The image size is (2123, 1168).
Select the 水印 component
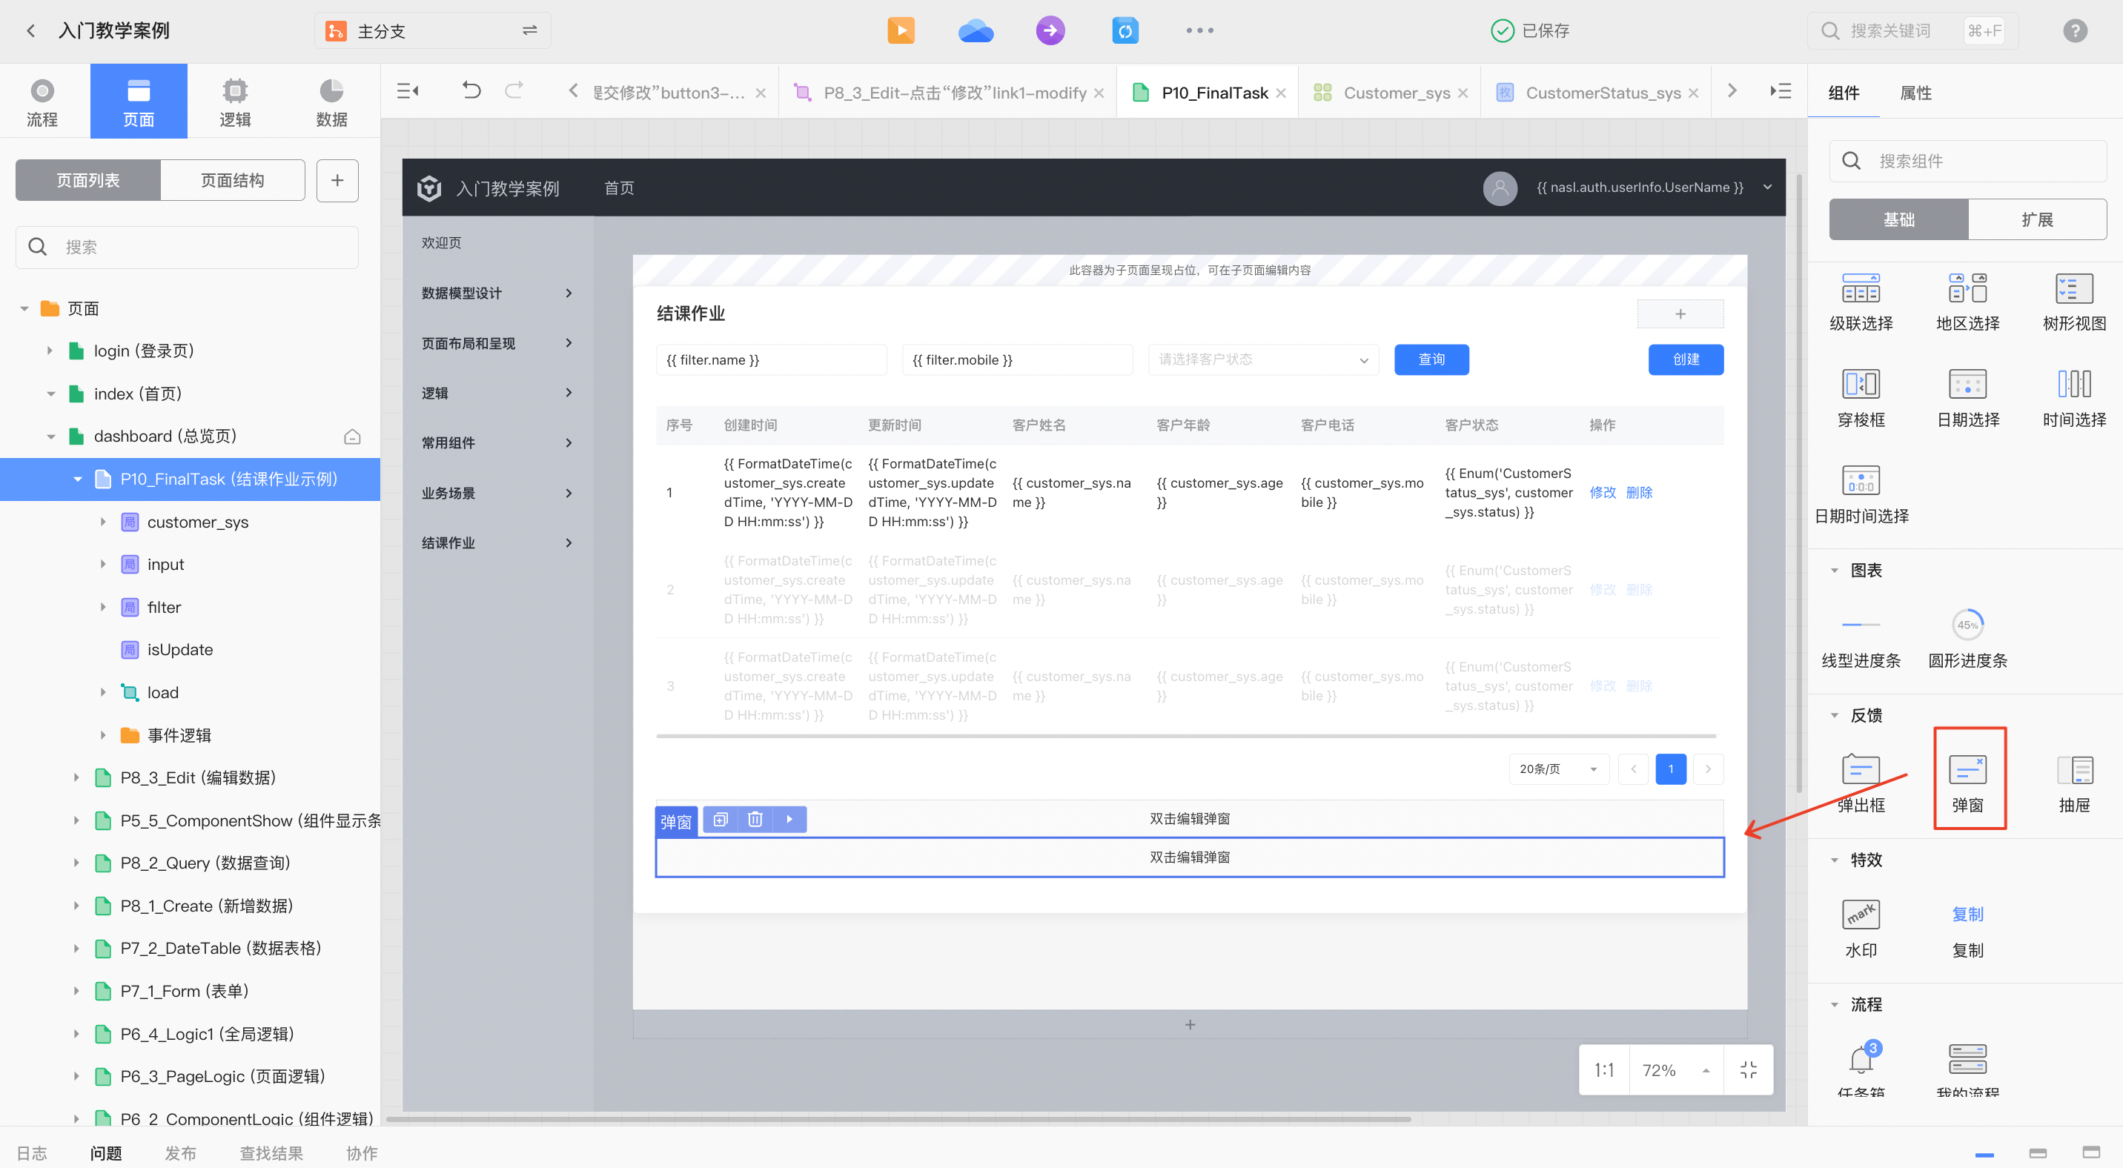[1861, 929]
